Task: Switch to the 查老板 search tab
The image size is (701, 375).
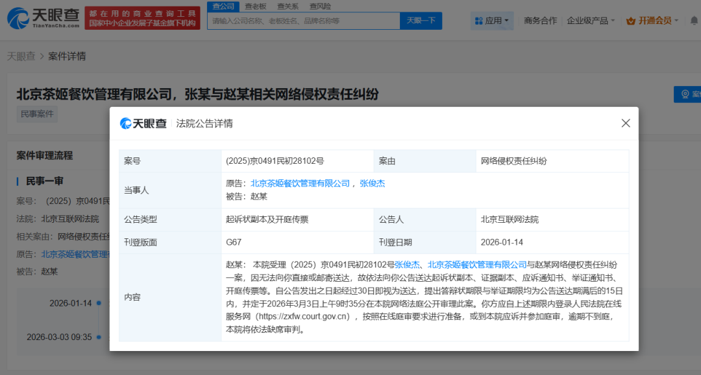Action: [x=254, y=6]
